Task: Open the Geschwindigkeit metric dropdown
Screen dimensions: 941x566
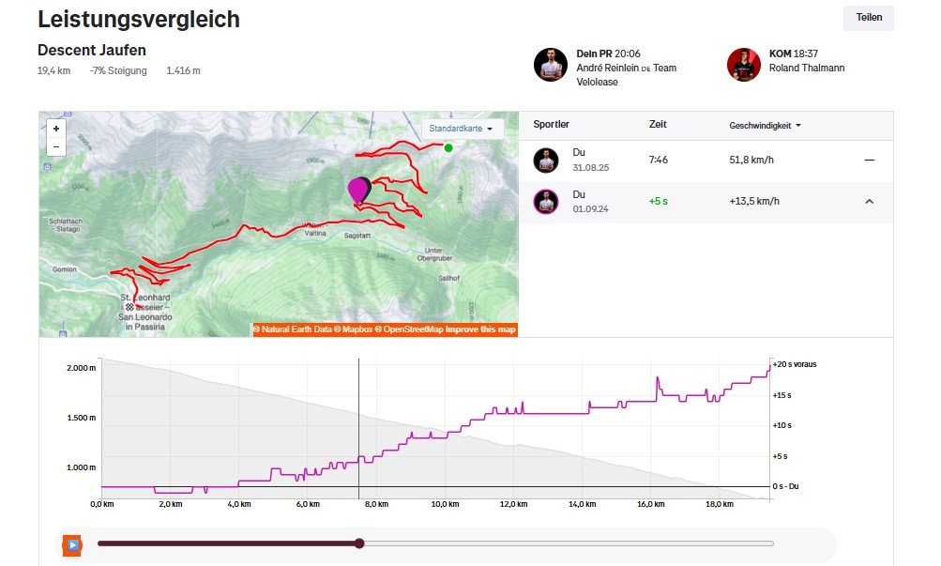Action: coord(765,125)
